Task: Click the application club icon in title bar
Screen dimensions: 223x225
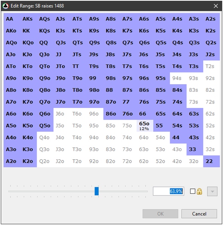Action: pyautogui.click(x=6, y=6)
